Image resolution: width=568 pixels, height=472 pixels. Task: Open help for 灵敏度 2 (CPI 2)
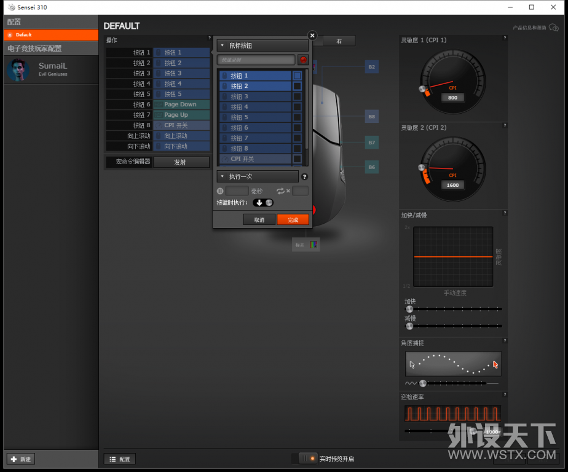505,125
